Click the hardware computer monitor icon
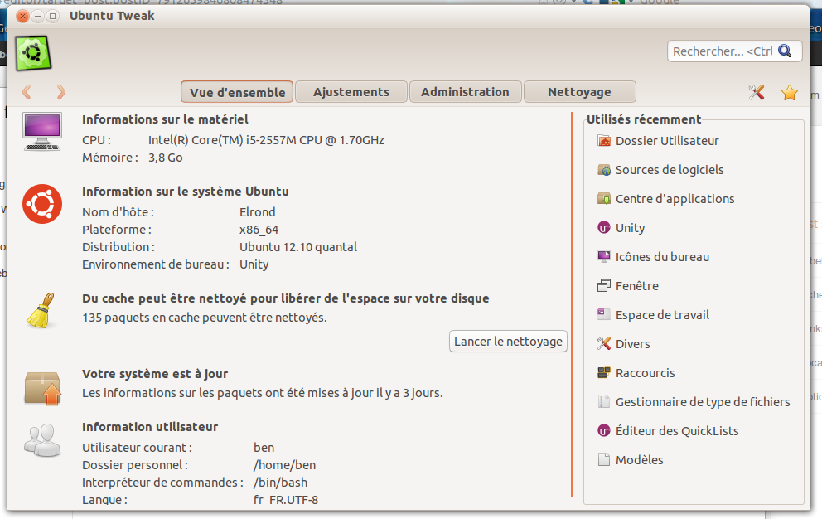Image resolution: width=822 pixels, height=519 pixels. (42, 131)
